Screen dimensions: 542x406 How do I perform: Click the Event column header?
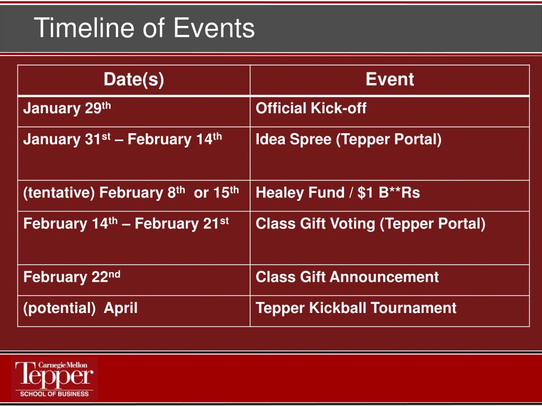coord(390,80)
